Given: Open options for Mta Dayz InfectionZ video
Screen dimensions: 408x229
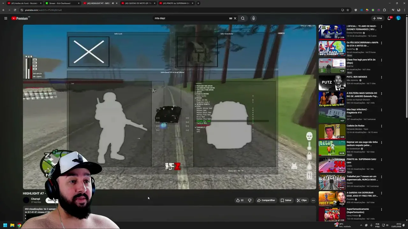Looking at the screenshot, I should [381, 110].
